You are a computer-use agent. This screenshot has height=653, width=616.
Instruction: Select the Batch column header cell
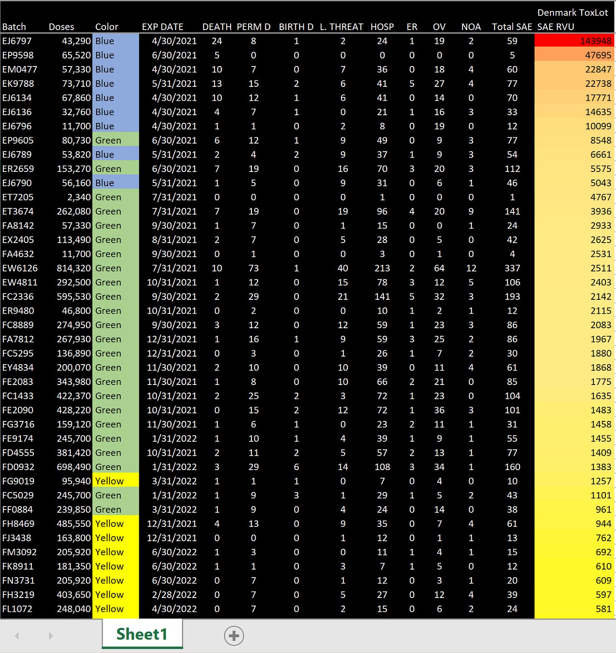click(x=14, y=27)
